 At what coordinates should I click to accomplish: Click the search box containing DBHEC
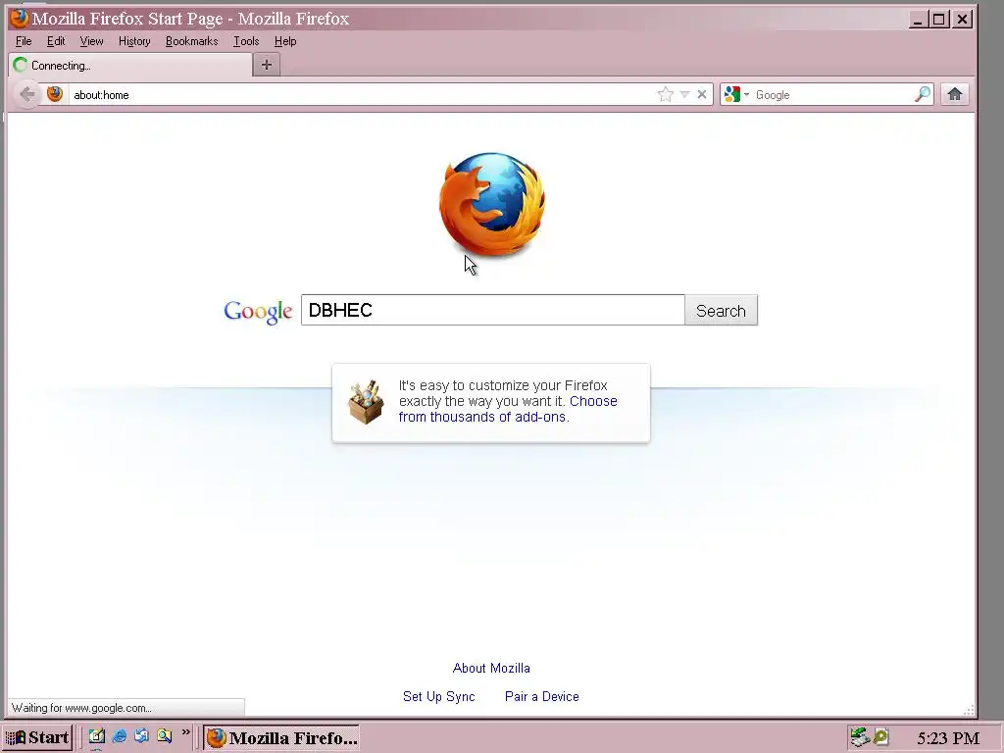(x=493, y=310)
